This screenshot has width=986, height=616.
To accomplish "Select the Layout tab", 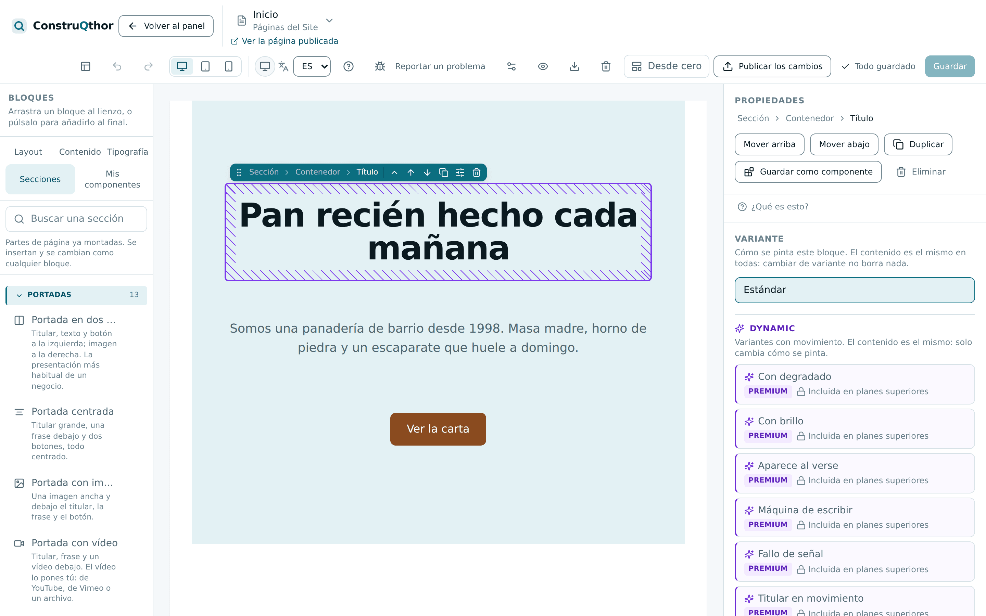I will click(28, 152).
